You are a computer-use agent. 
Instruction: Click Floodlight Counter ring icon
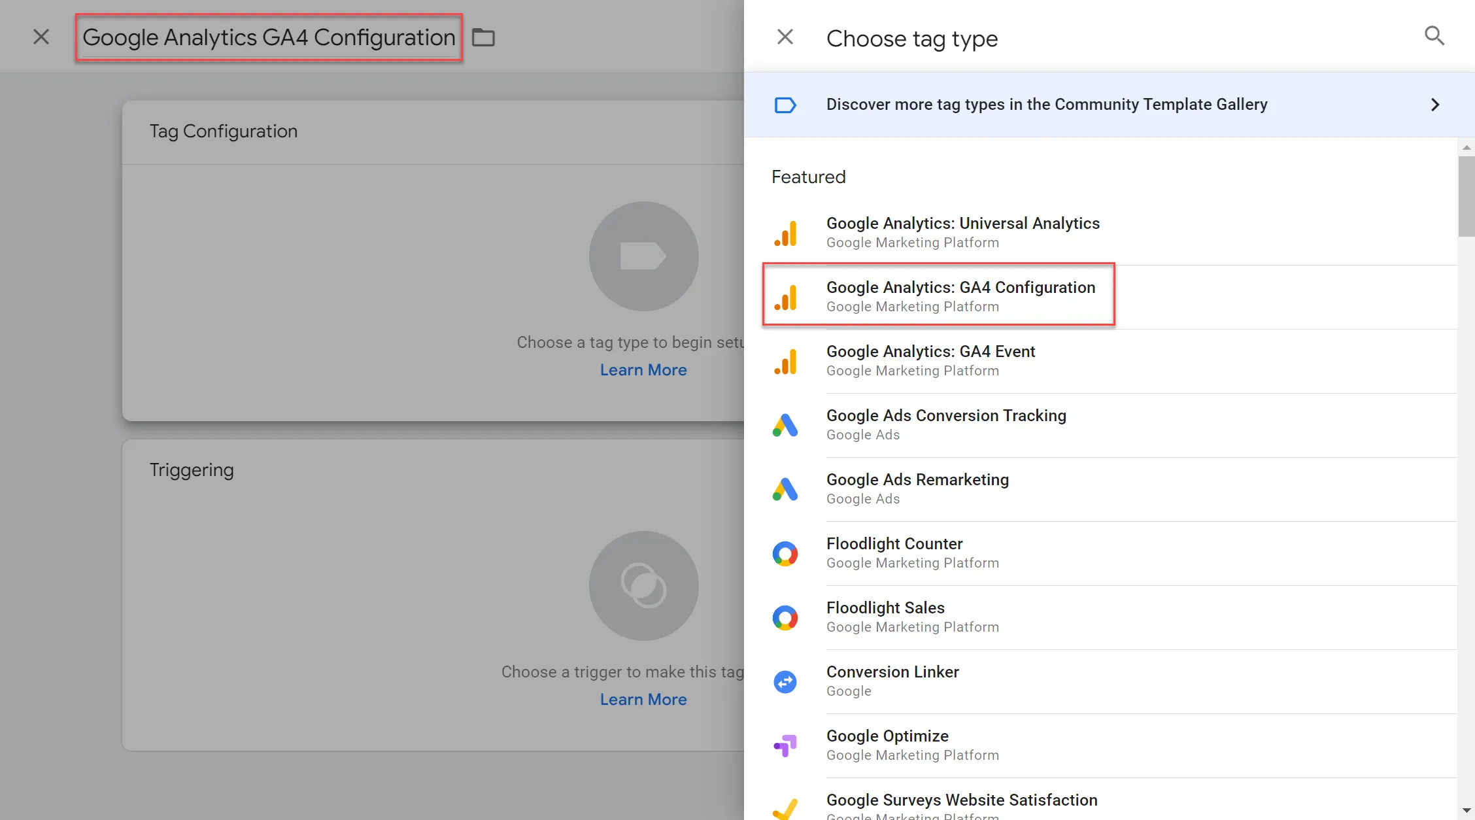coord(785,554)
